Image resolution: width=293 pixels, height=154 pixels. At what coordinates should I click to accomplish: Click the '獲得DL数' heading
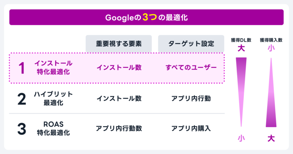coord(241,40)
